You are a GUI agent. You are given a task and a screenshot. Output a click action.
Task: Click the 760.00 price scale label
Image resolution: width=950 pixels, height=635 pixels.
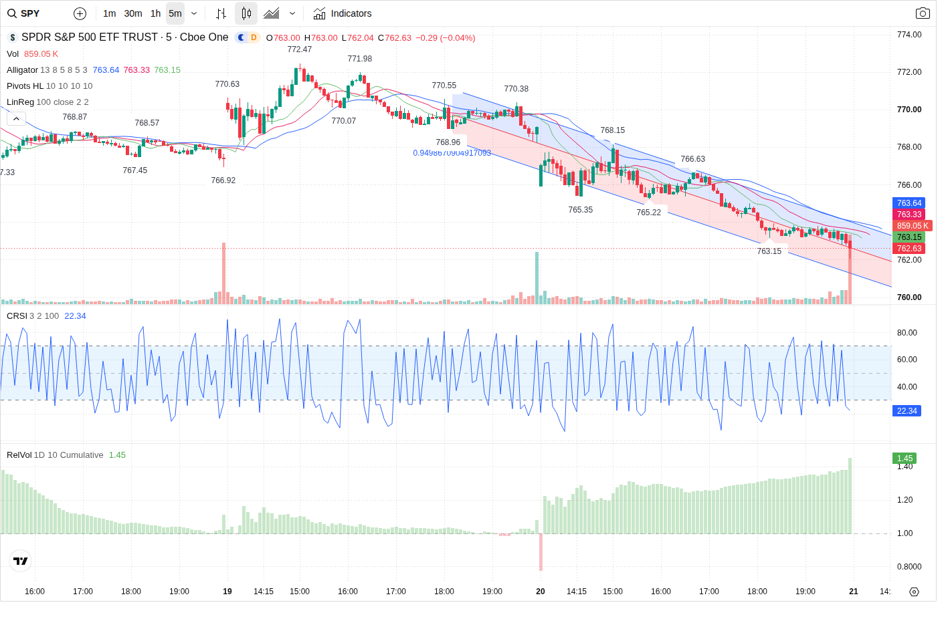tap(909, 297)
